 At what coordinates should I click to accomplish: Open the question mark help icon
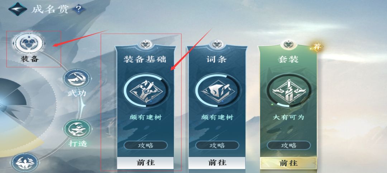pos(79,9)
